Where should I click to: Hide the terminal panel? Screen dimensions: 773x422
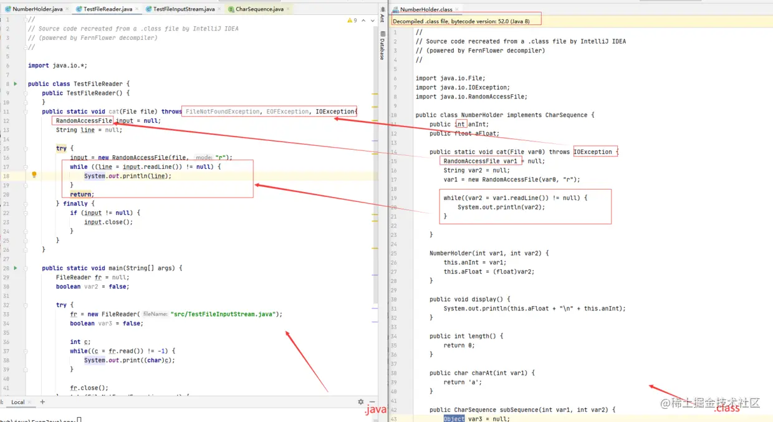372,402
